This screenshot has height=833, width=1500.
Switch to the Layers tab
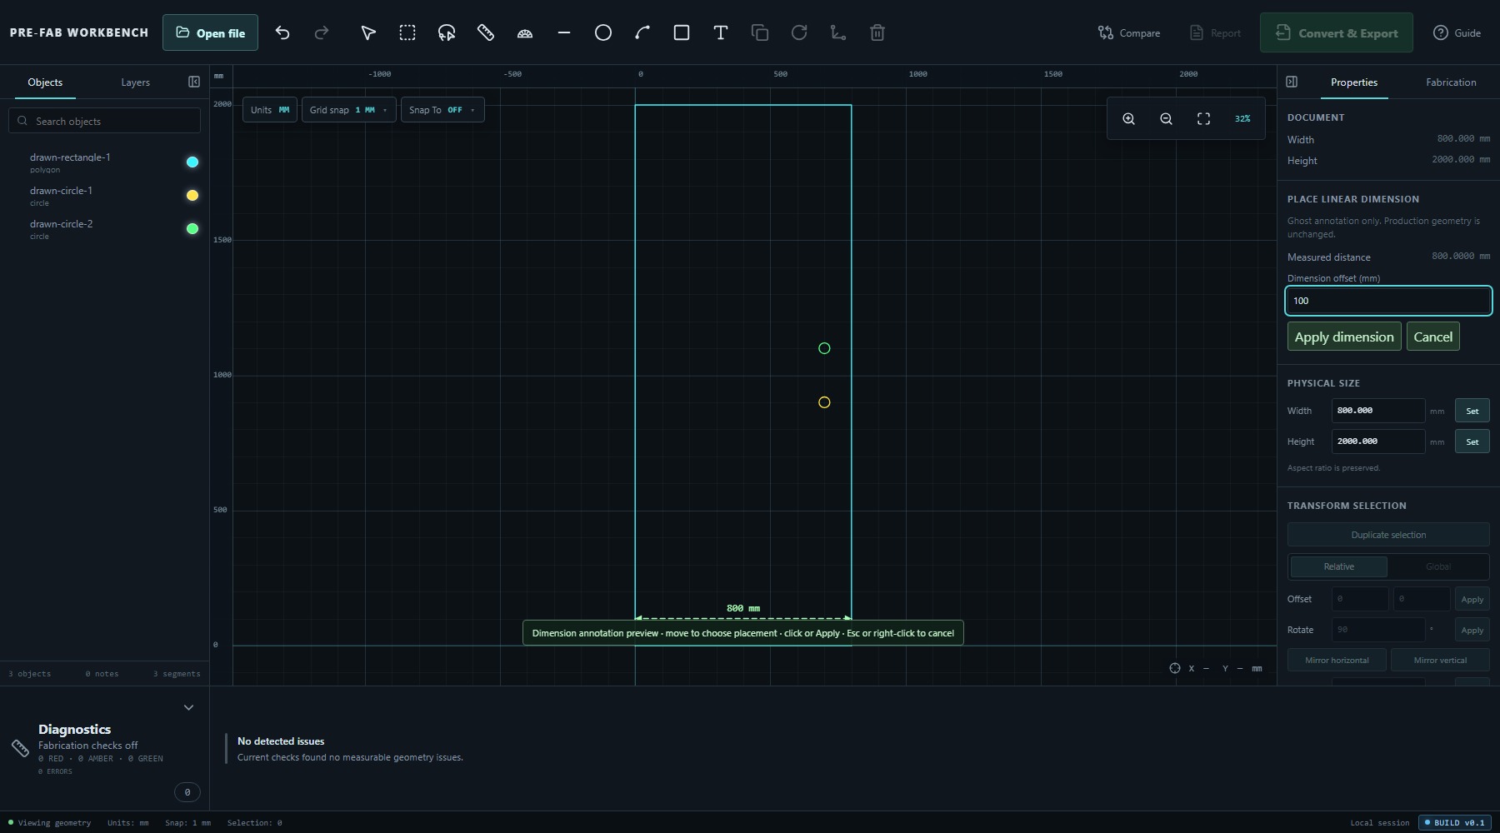135,82
